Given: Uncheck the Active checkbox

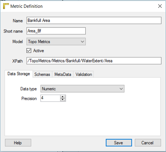Looking at the screenshot, I should 29,51.
